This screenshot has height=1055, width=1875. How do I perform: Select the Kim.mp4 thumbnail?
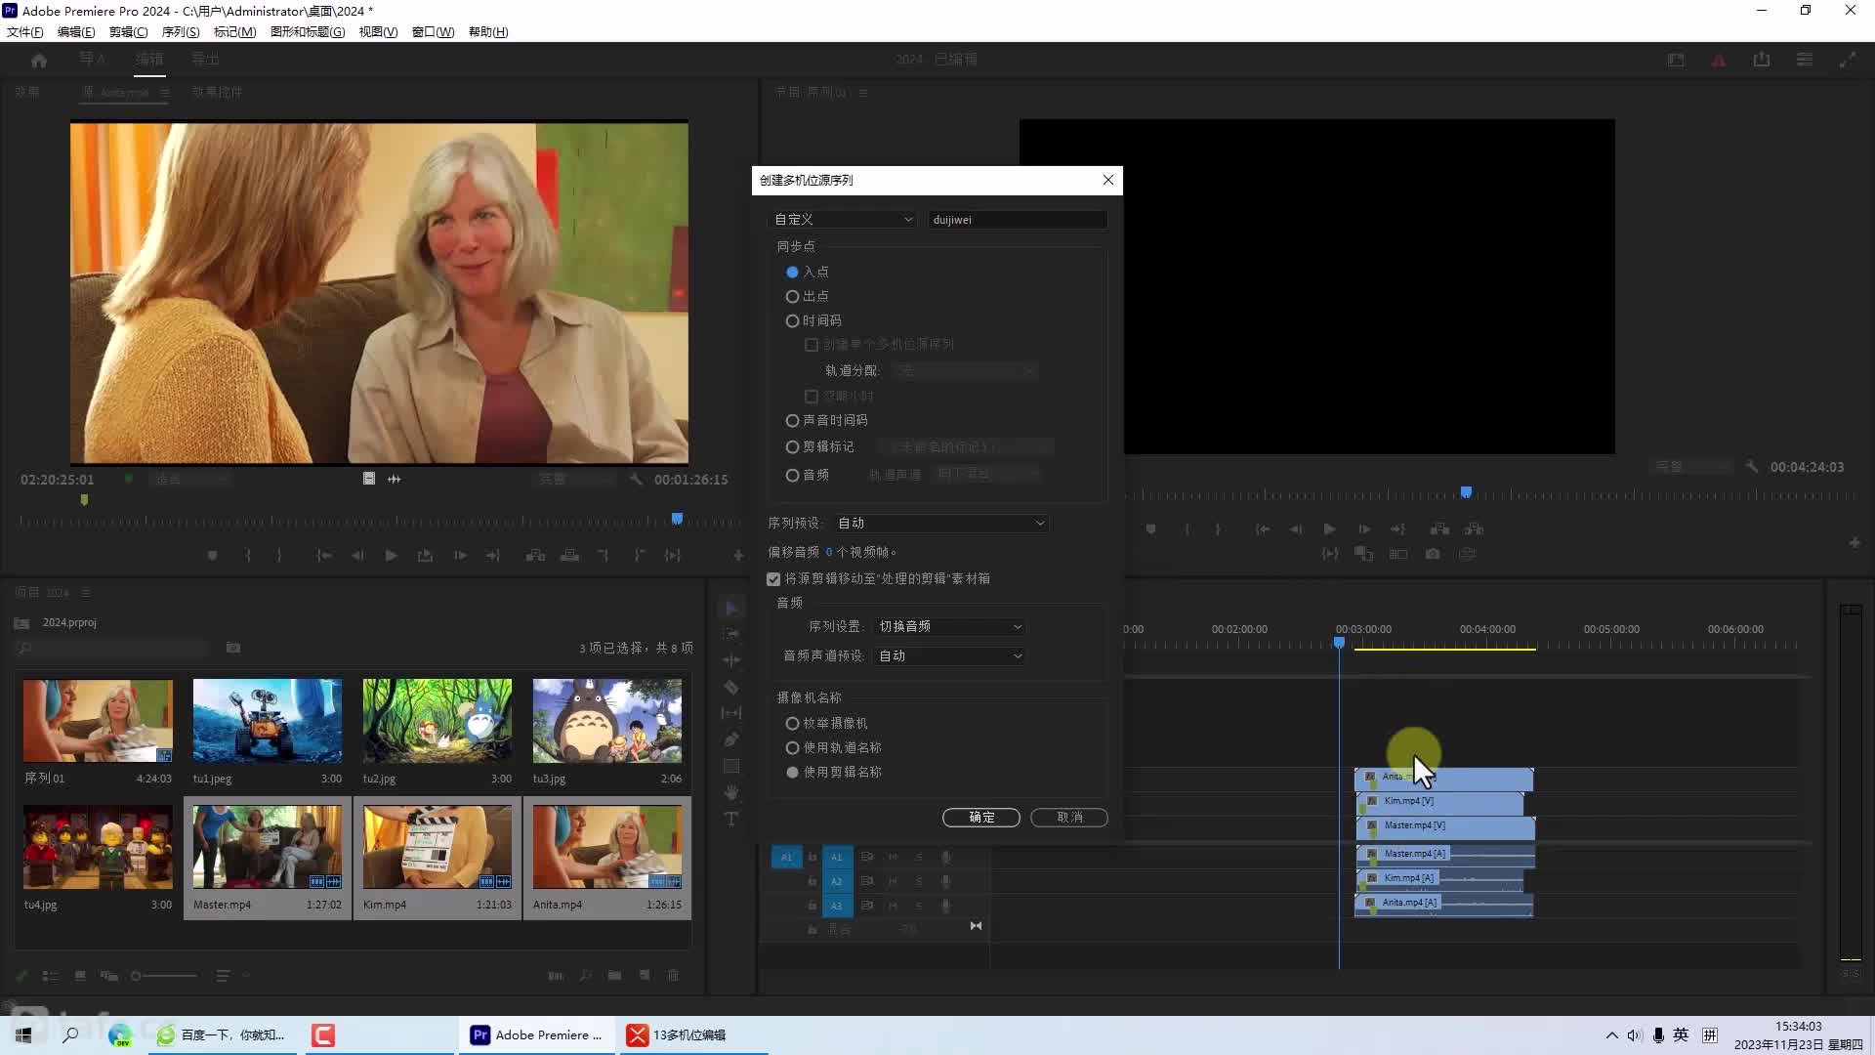point(437,846)
